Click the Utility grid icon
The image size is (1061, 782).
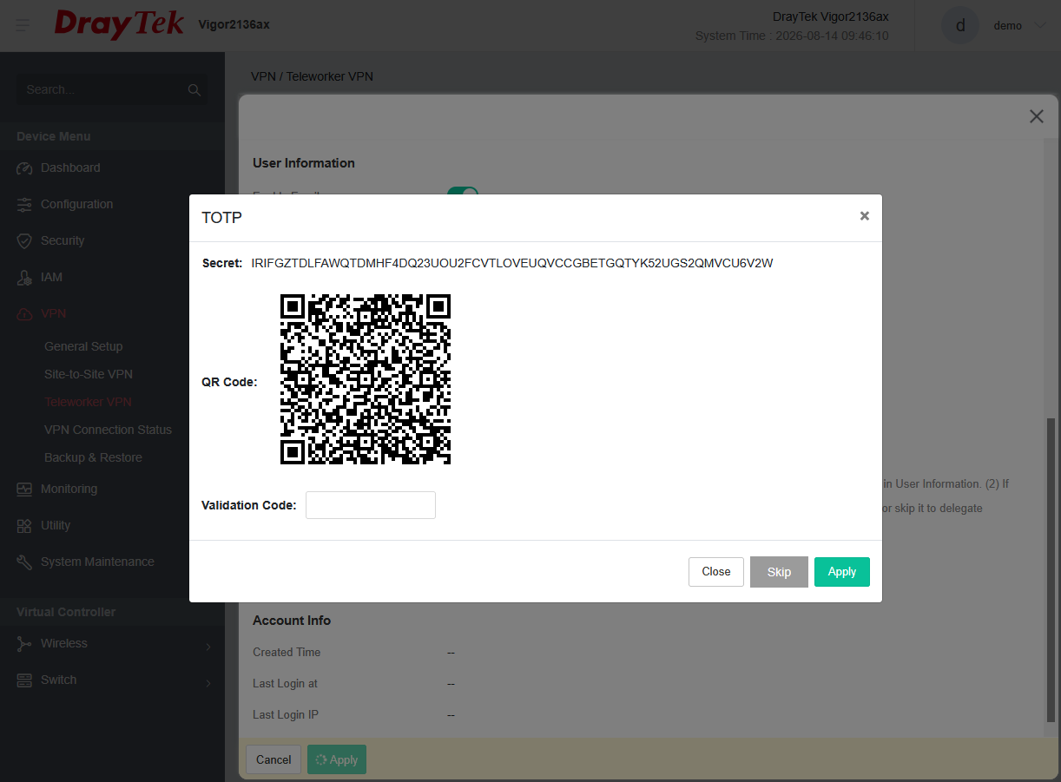(24, 526)
